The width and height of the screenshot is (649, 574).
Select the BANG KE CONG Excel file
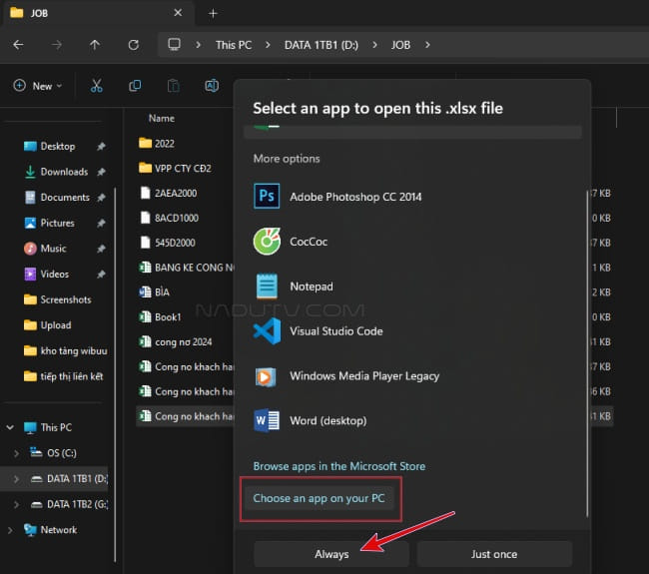click(x=185, y=268)
